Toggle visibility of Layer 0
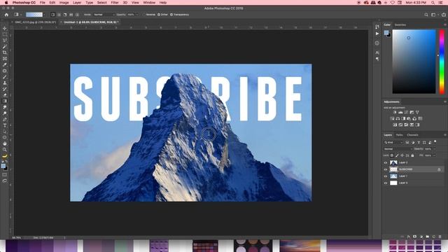The height and width of the screenshot is (252, 448). click(x=386, y=183)
